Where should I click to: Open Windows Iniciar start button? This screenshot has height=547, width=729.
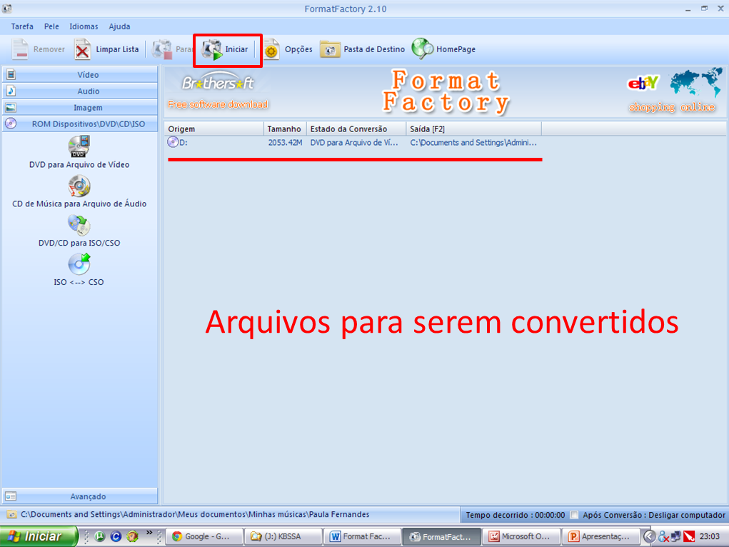coord(39,536)
